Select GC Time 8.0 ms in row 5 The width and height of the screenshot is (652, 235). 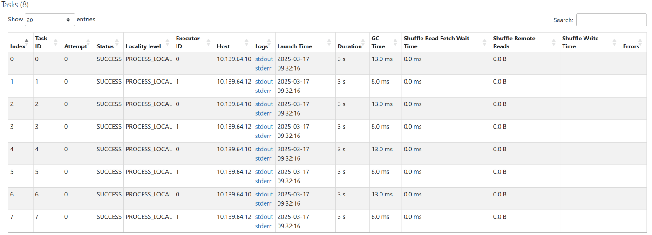point(380,171)
